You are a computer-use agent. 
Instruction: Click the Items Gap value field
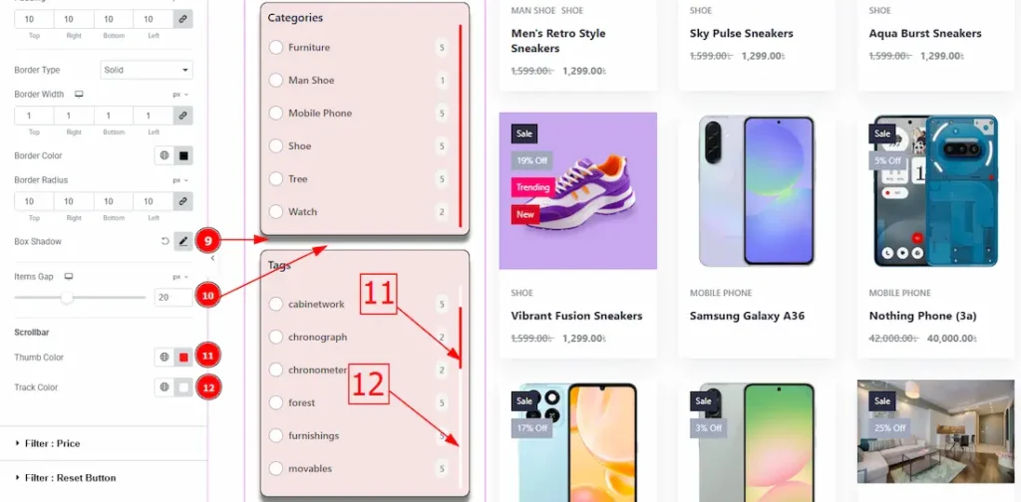point(173,297)
